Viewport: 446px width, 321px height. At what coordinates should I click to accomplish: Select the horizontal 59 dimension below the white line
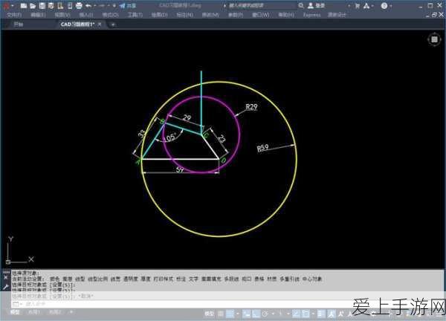click(x=179, y=169)
